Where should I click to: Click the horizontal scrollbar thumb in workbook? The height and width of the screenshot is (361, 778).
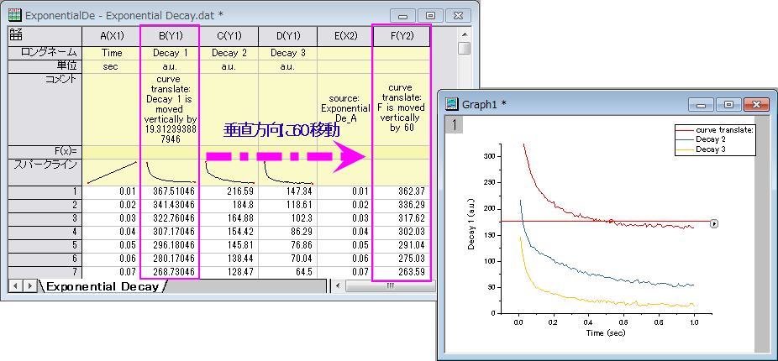point(391,286)
